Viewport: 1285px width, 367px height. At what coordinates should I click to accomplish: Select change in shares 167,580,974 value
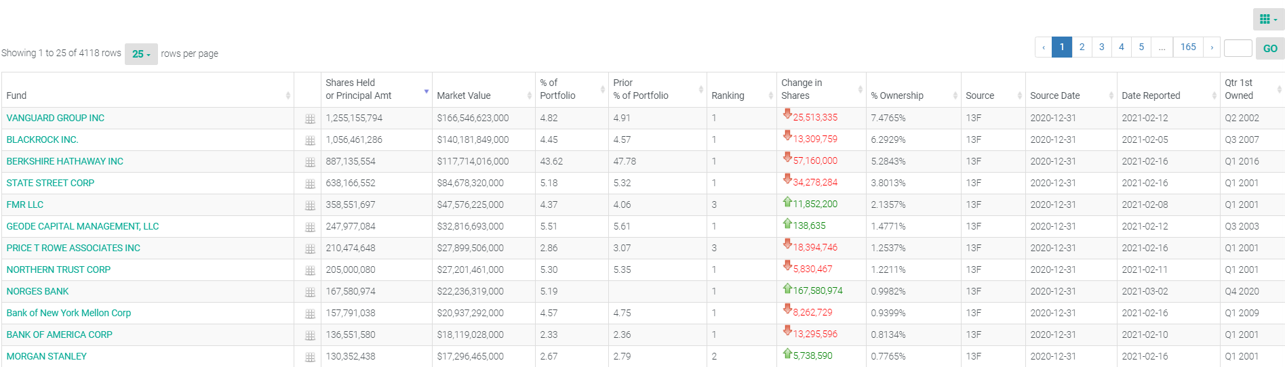[x=818, y=290]
